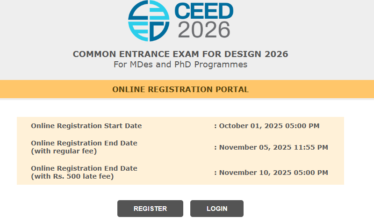Click the End Date label above late fee
The height and width of the screenshot is (224, 374).
[x=84, y=168]
